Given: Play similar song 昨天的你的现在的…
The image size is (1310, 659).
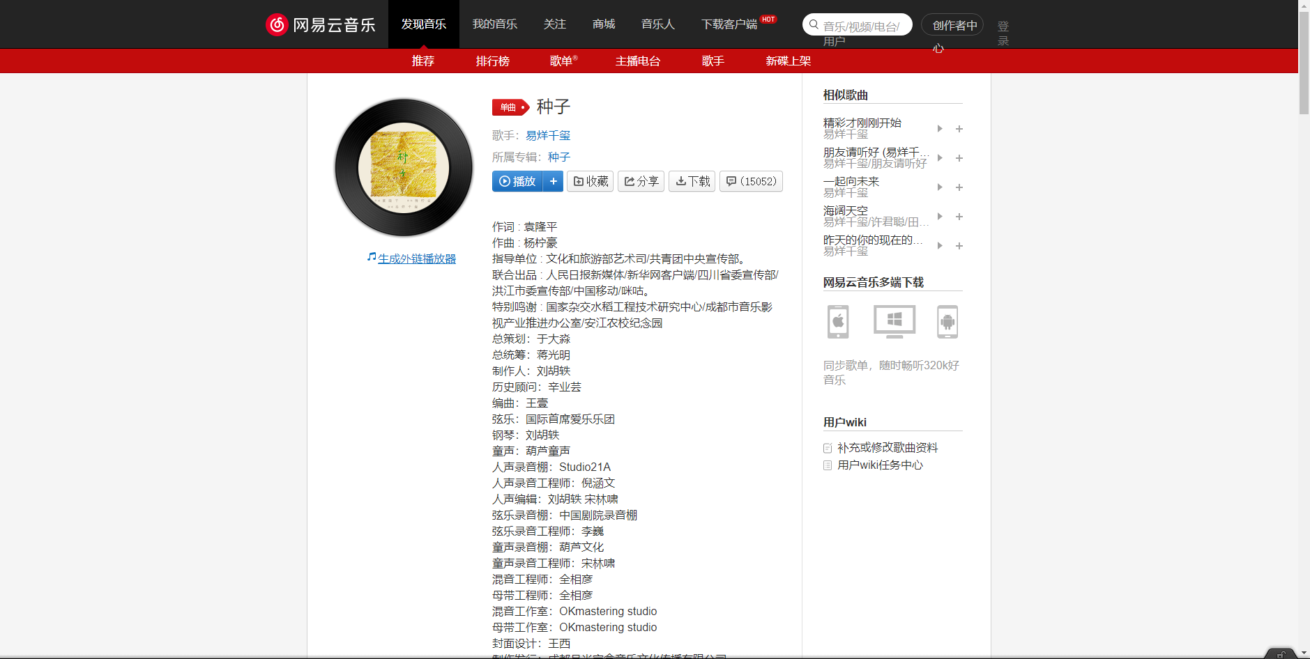Looking at the screenshot, I should click(x=940, y=245).
